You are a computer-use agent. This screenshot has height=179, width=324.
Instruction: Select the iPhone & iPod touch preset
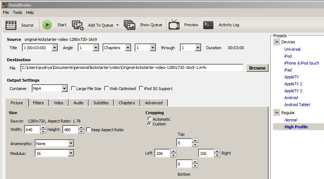(x=301, y=63)
